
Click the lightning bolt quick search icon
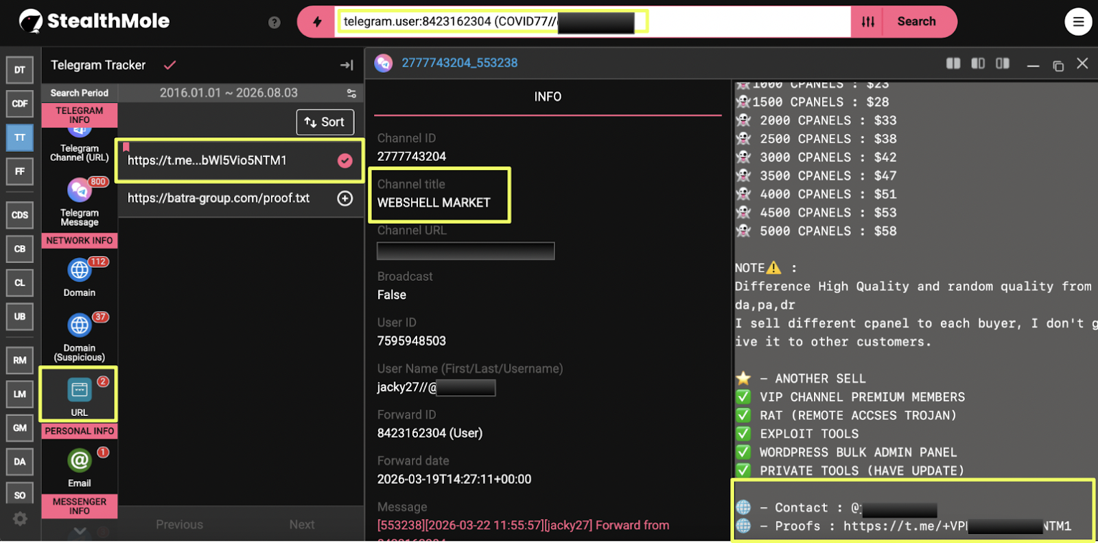317,22
